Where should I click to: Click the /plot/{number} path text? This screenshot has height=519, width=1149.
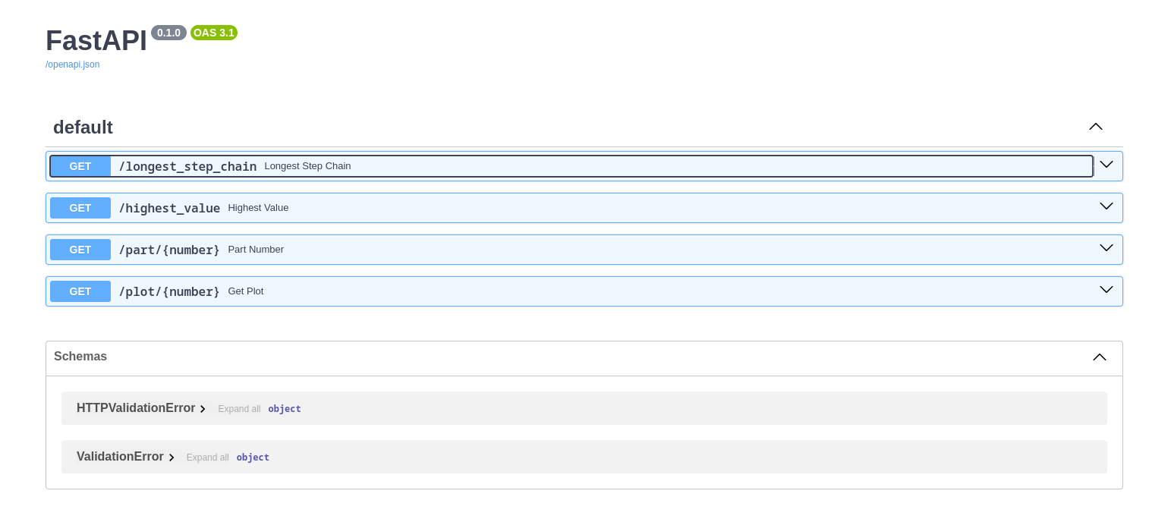pyautogui.click(x=169, y=291)
